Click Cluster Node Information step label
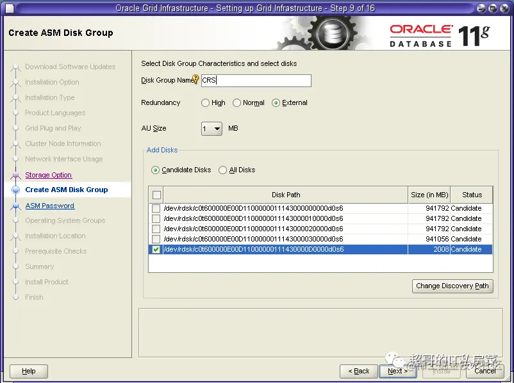Image resolution: width=514 pixels, height=383 pixels. click(x=63, y=144)
